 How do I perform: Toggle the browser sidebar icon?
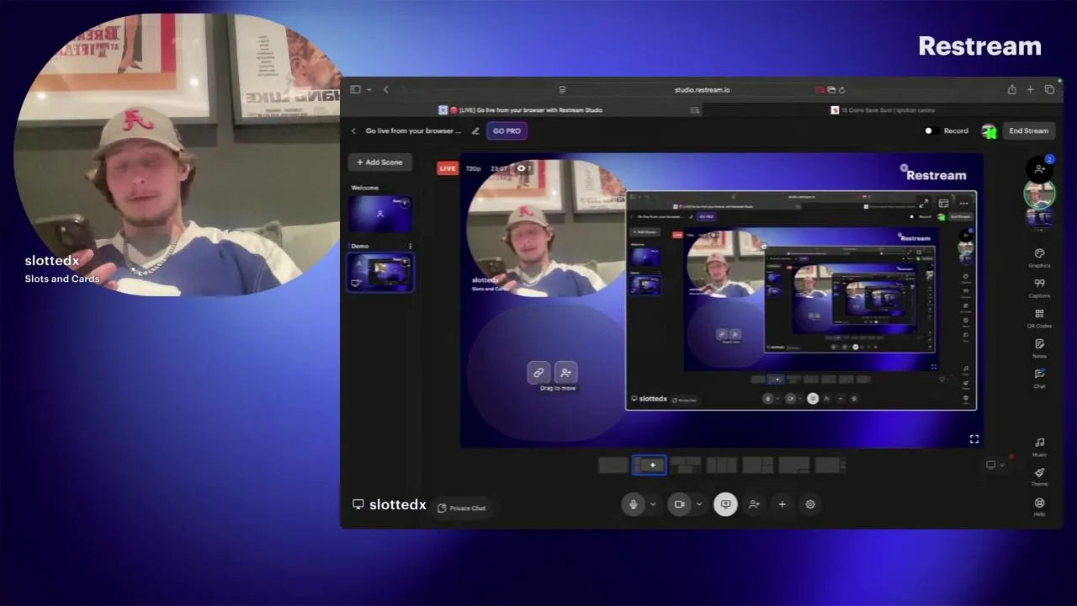(x=356, y=89)
